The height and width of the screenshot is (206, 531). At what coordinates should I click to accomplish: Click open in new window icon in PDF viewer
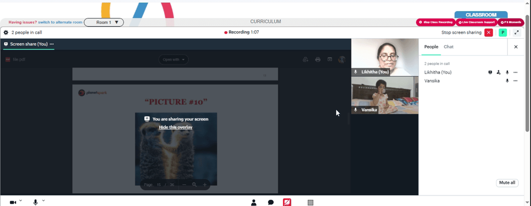pyautogui.click(x=330, y=59)
